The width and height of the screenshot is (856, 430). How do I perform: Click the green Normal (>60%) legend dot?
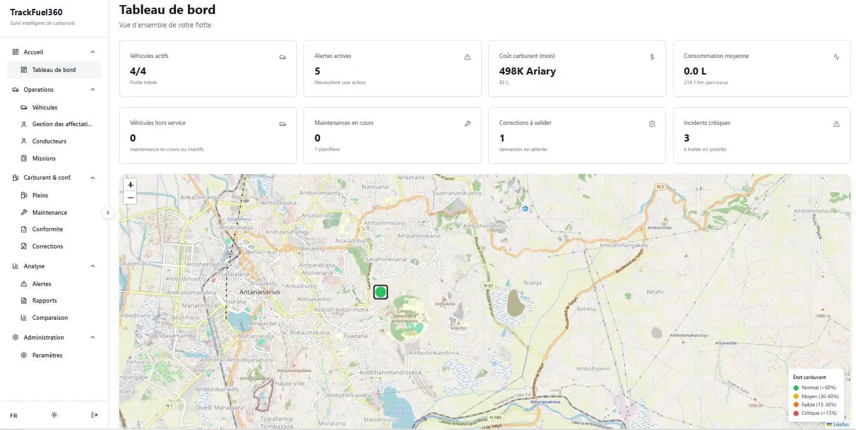(x=796, y=387)
